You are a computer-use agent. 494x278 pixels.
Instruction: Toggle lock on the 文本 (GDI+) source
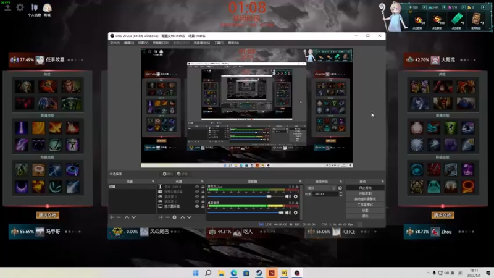[203, 187]
